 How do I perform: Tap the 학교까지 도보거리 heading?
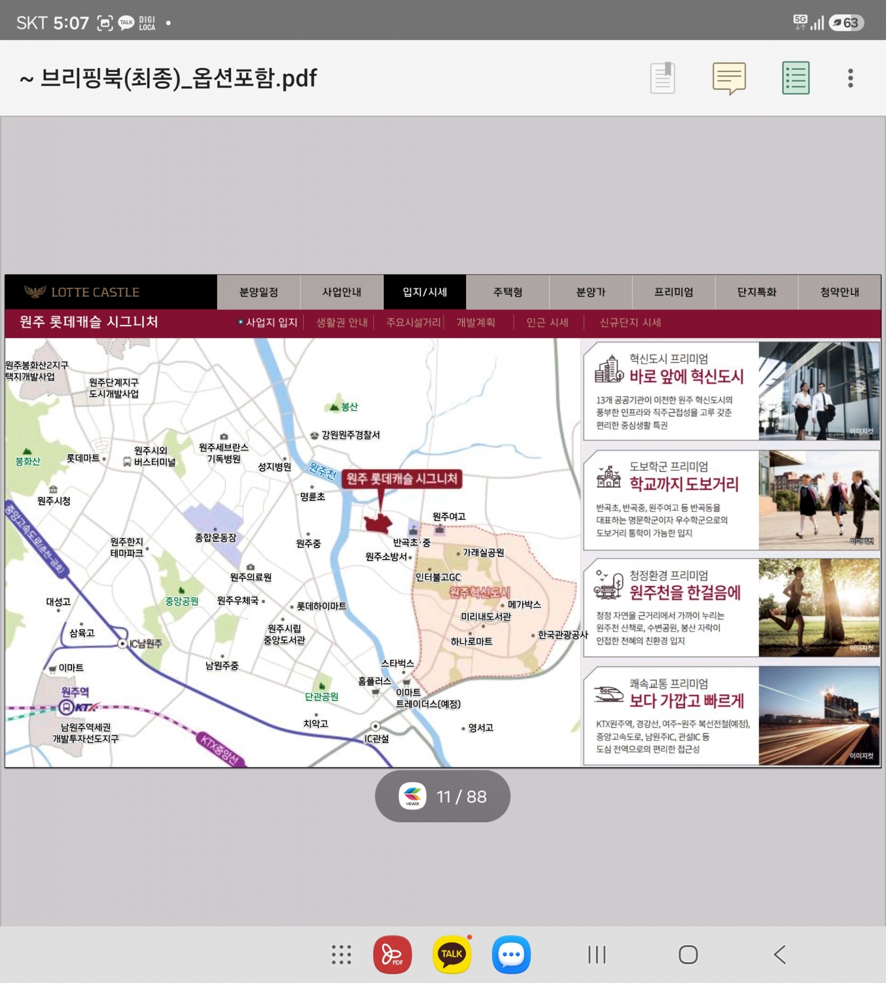coord(684,484)
